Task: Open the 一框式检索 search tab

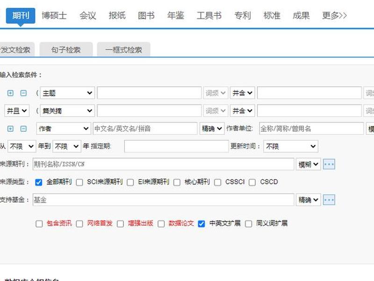Action: tap(123, 50)
